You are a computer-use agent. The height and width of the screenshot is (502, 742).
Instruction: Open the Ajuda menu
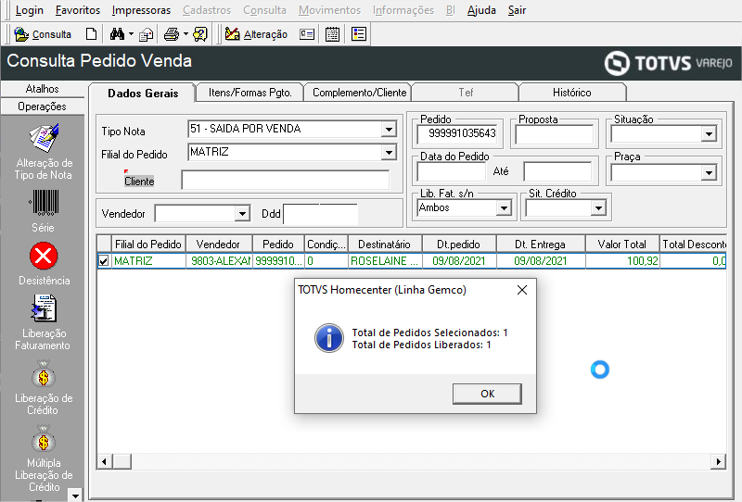click(481, 10)
